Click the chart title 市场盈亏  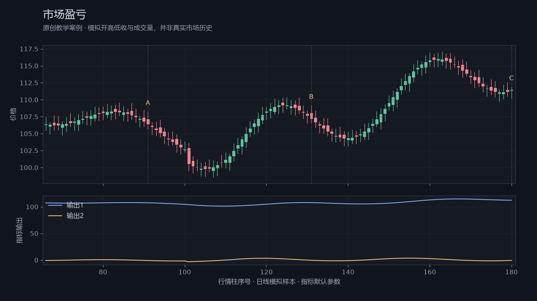click(x=64, y=15)
